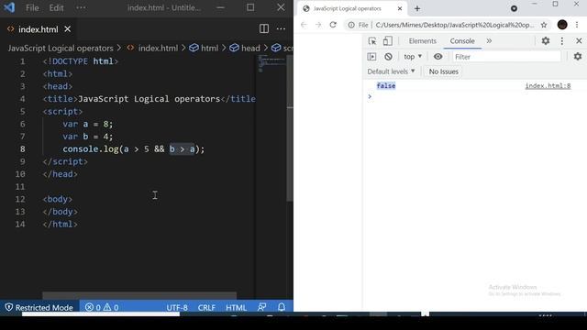Click the console Filter input field

[506, 57]
